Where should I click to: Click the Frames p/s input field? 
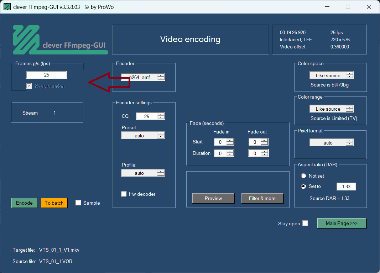[47, 75]
